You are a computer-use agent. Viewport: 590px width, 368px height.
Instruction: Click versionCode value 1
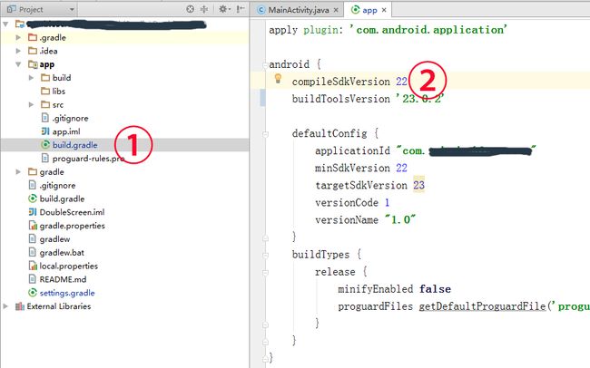[388, 203]
